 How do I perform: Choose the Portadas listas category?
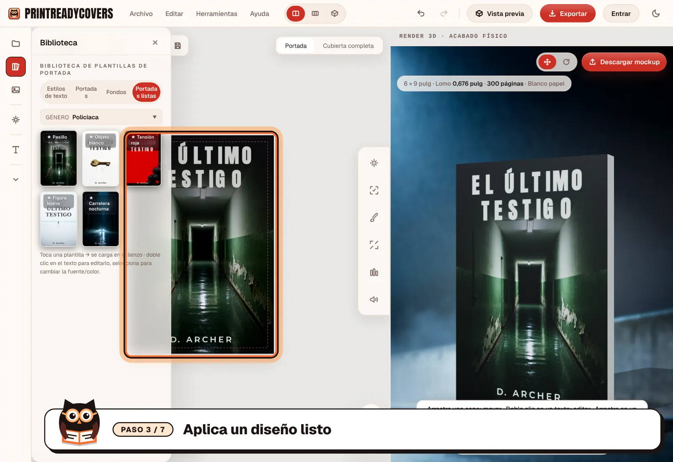pyautogui.click(x=146, y=92)
